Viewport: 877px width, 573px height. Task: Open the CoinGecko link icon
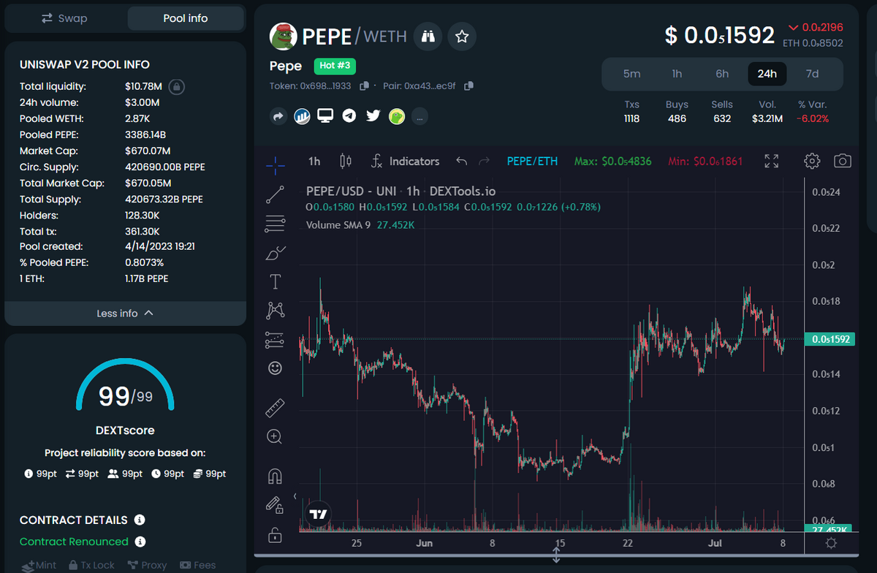pyautogui.click(x=397, y=116)
